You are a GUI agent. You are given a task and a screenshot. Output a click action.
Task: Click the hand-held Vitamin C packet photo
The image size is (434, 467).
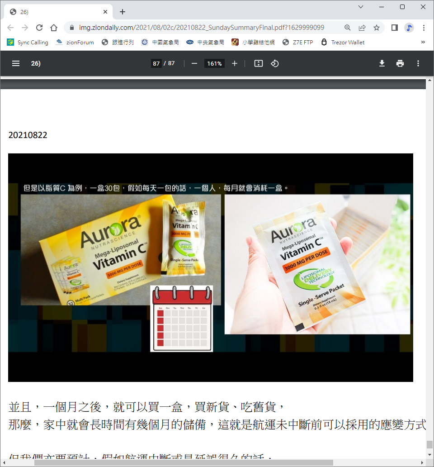tap(317, 264)
